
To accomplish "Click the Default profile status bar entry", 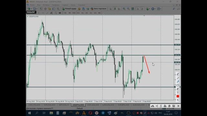I will (80, 109).
